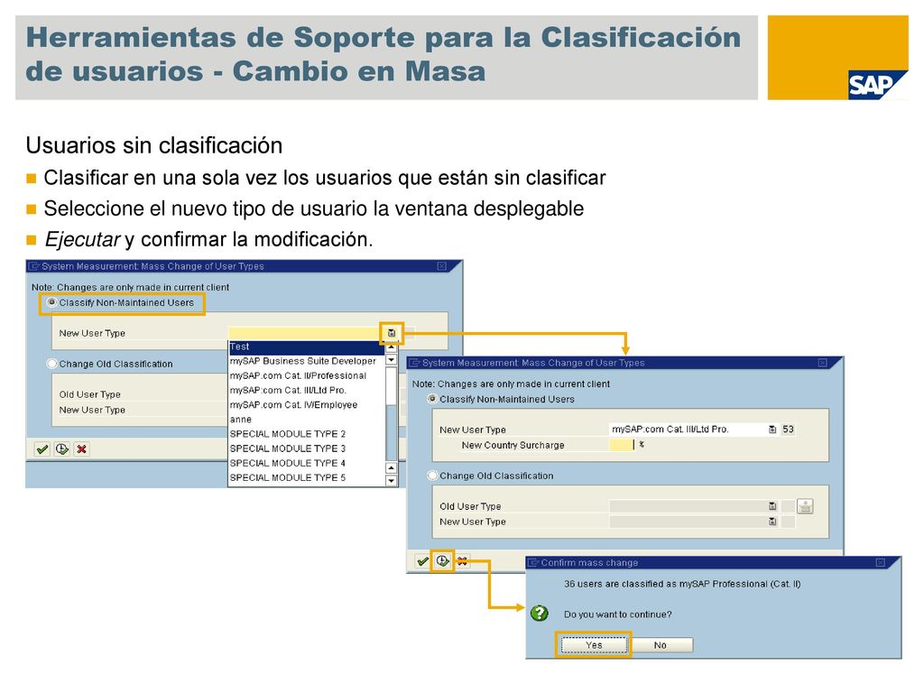Image resolution: width=924 pixels, height=693 pixels.
Task: Click the New Country Surcharge field
Action: click(621, 445)
